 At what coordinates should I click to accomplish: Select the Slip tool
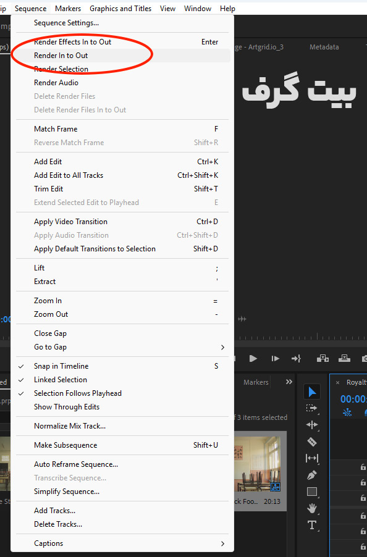click(312, 458)
